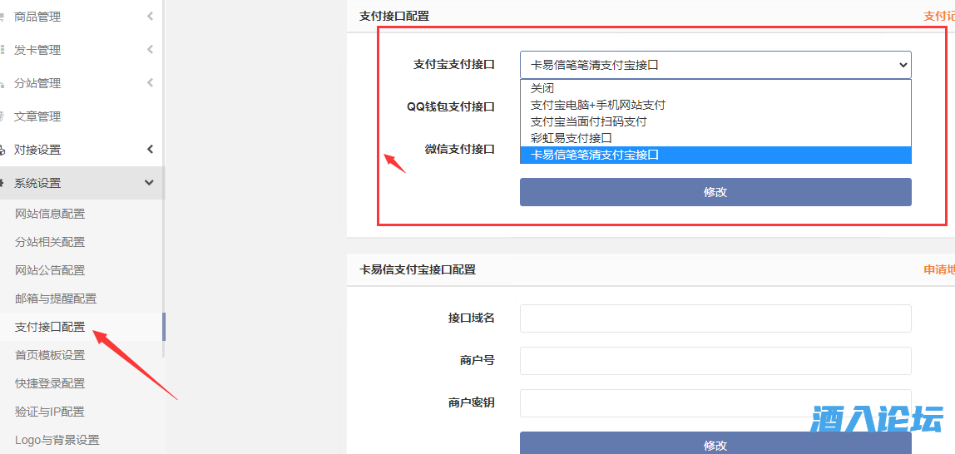Click the gear icon beside 系统设置
This screenshot has width=955, height=454.
click(2, 183)
